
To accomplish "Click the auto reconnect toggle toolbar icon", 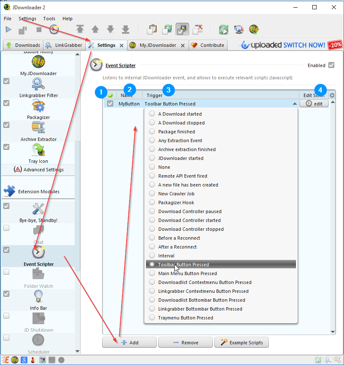I will coord(167,30).
